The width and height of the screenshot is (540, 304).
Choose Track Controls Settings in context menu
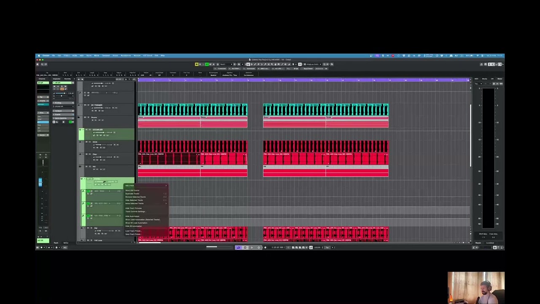click(136, 212)
